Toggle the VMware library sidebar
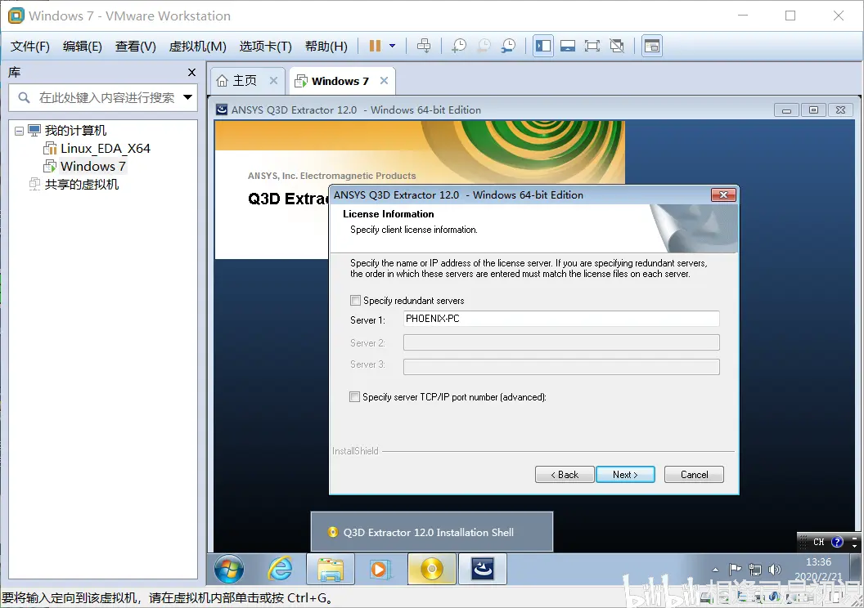The height and width of the screenshot is (608, 864). click(542, 45)
